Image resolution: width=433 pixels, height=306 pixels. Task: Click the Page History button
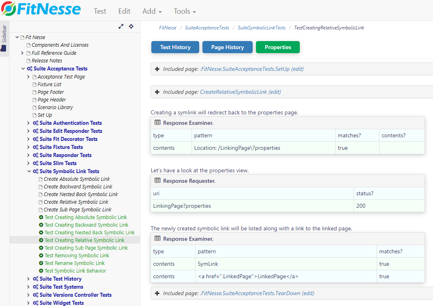click(x=227, y=47)
